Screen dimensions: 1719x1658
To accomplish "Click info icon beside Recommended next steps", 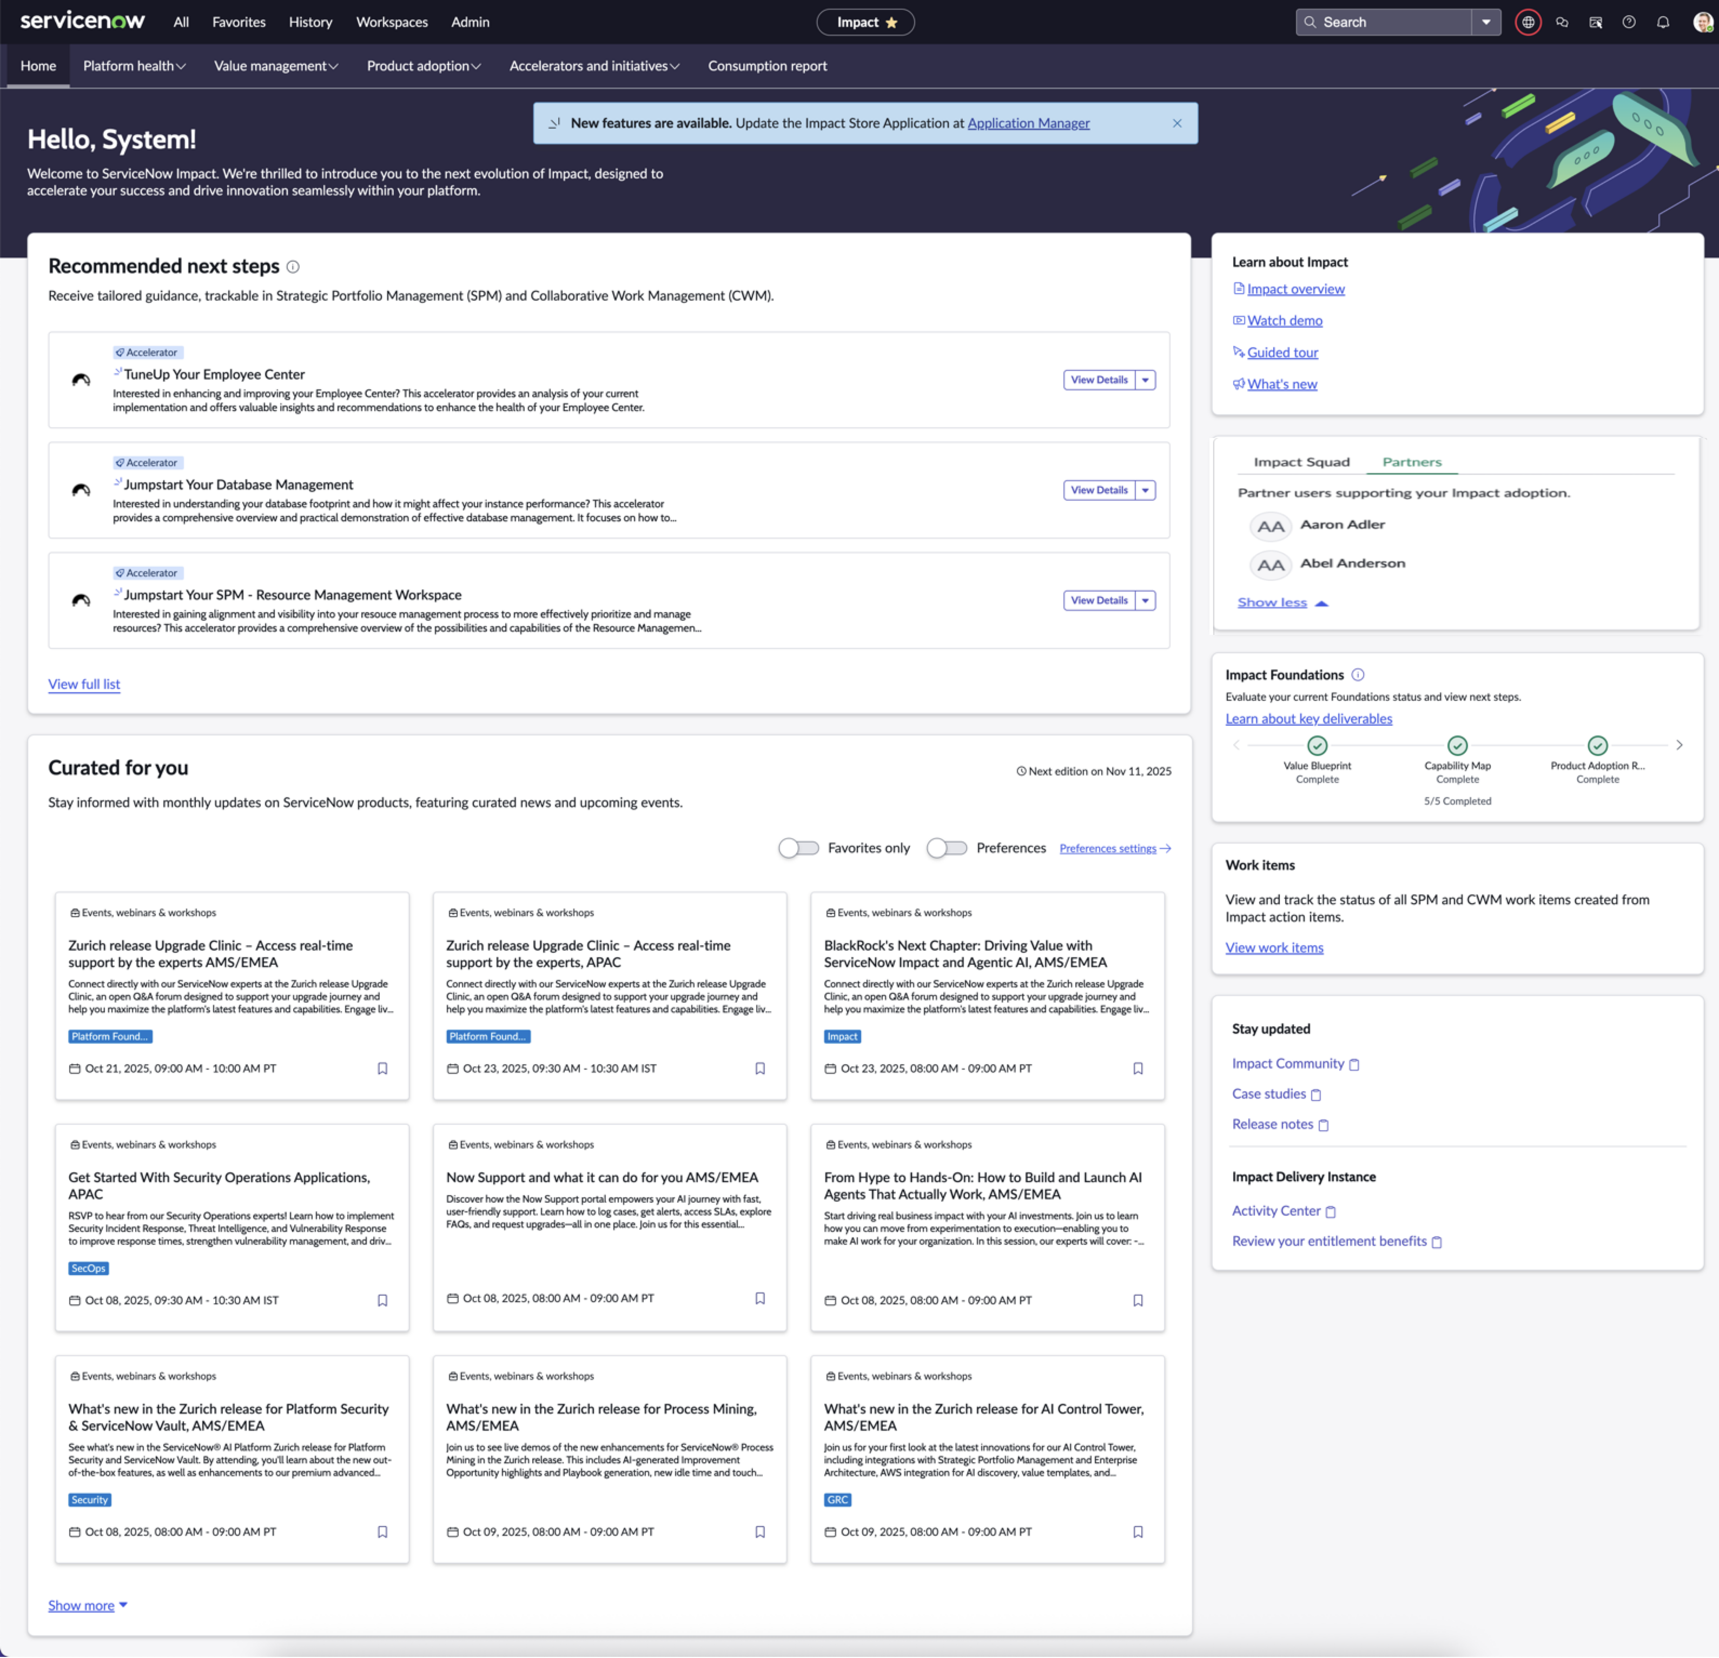I will click(293, 267).
